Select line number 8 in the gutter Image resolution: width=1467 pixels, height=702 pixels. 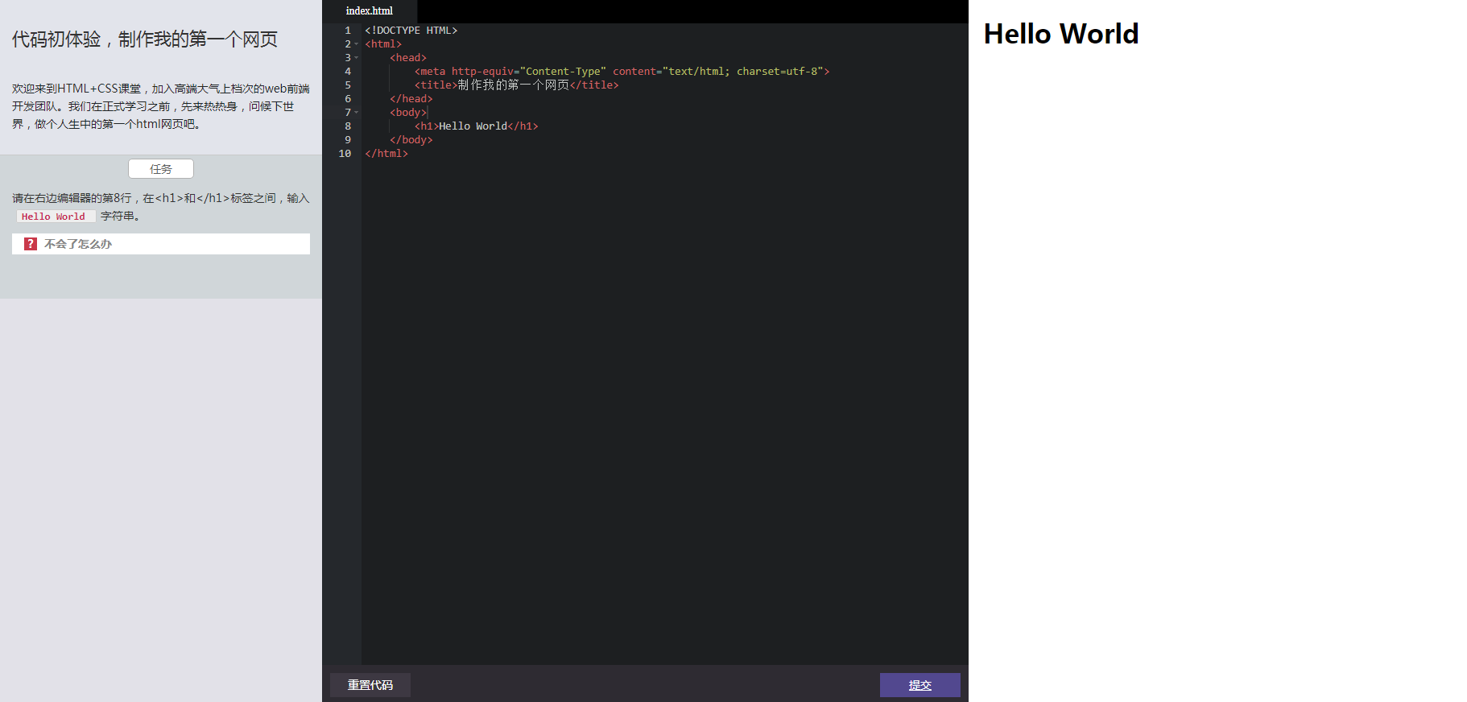click(348, 126)
